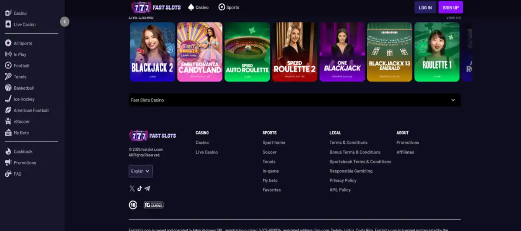Open the Roulette 1 game card

tap(437, 52)
